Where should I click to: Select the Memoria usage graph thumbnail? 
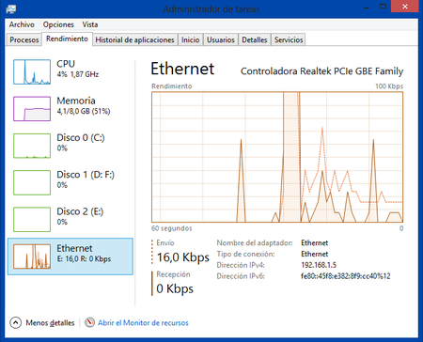pos(32,109)
